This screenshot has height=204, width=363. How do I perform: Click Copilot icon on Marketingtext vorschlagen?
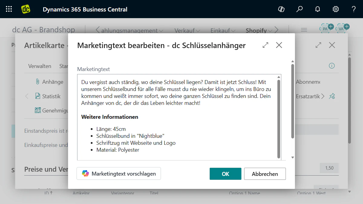[86, 173]
